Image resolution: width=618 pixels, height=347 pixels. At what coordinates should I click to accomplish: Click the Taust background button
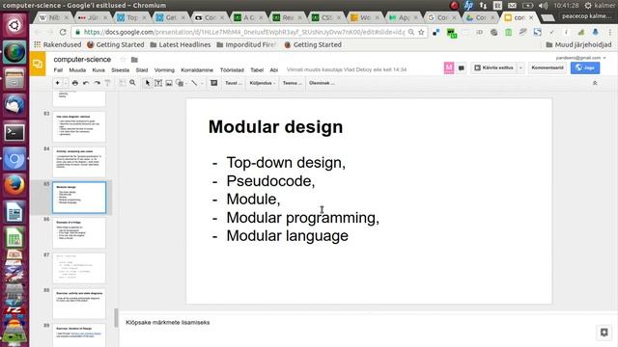coord(234,83)
